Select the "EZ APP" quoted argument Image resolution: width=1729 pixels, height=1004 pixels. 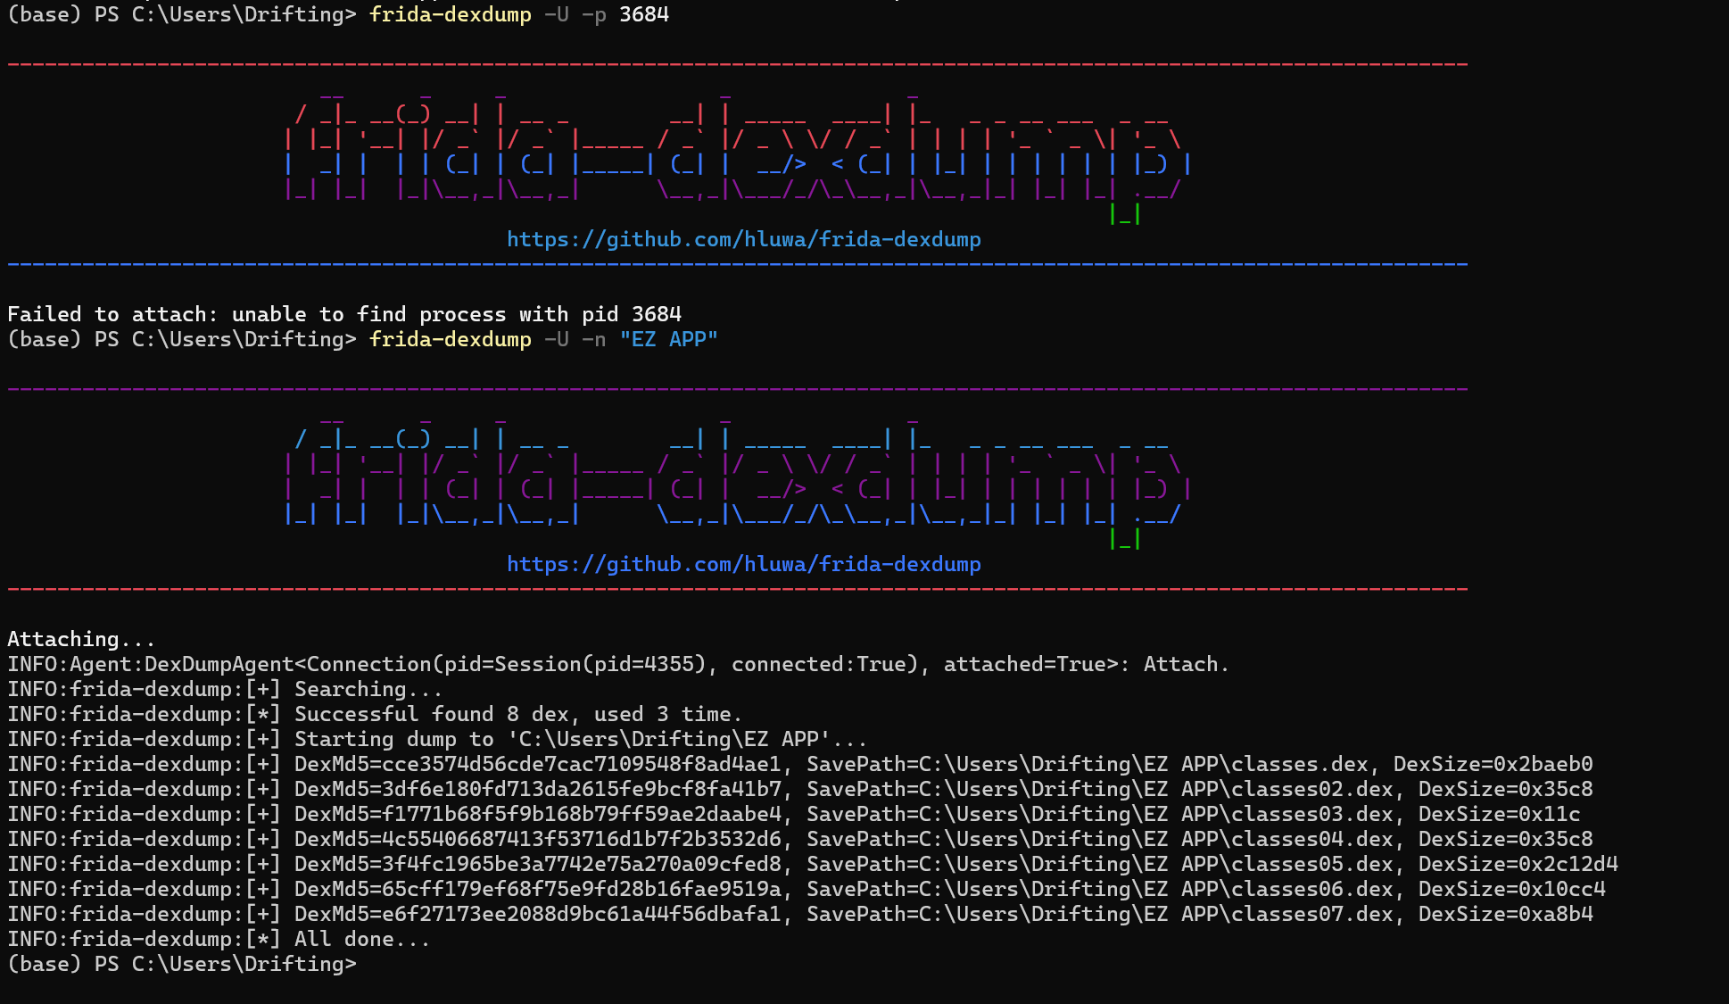tap(668, 339)
